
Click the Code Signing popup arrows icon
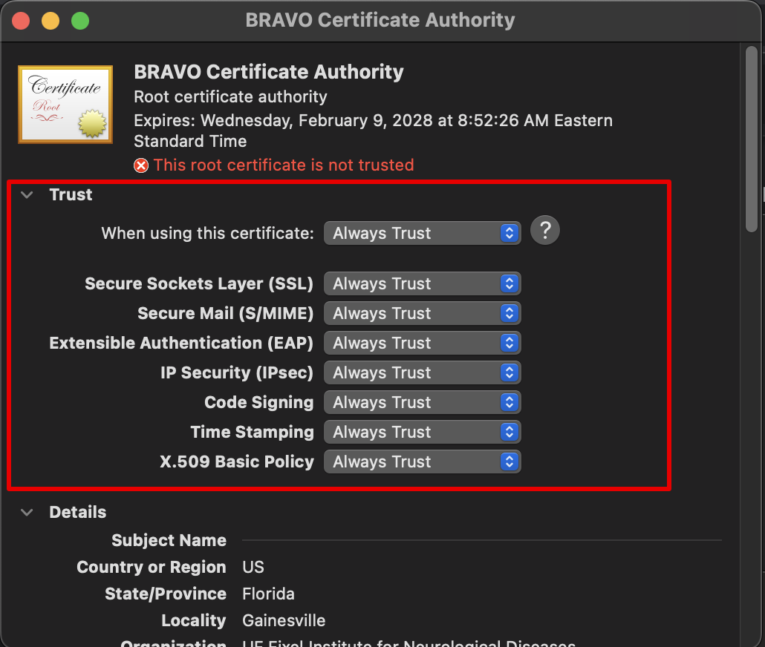coord(510,402)
